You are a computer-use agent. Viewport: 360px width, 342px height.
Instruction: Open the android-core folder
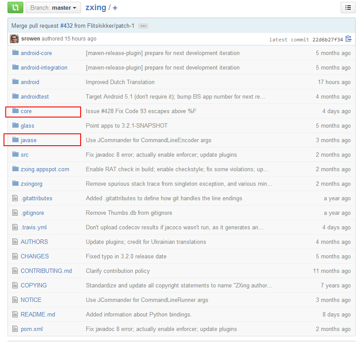tap(36, 53)
